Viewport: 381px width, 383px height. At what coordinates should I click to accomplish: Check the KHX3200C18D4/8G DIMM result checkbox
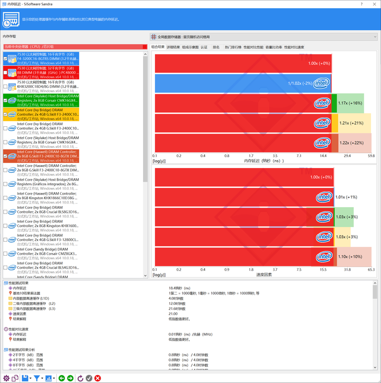click(5, 86)
